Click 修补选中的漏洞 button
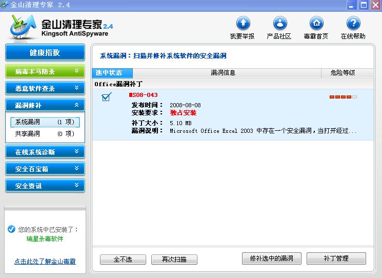The width and height of the screenshot is (382, 278). click(272, 259)
